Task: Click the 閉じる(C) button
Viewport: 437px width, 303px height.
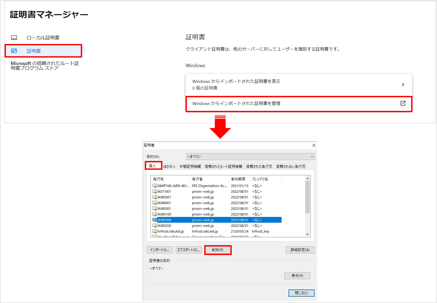Action: (301, 293)
